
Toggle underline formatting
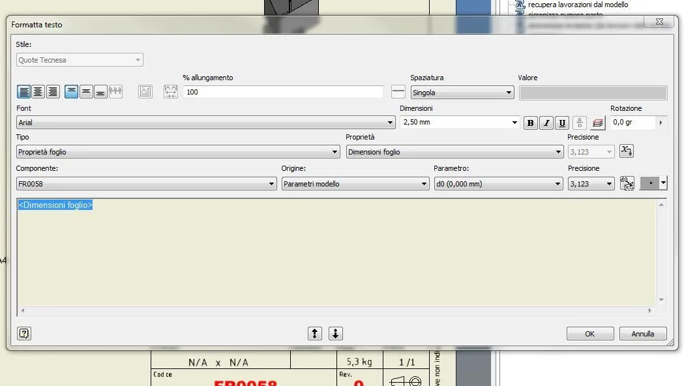pos(562,123)
